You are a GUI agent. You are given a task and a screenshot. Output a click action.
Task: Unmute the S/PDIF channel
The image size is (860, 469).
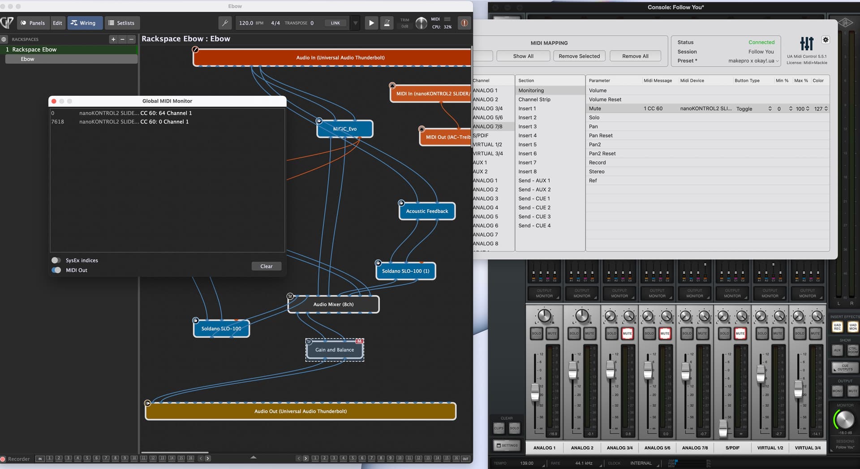[x=740, y=333]
